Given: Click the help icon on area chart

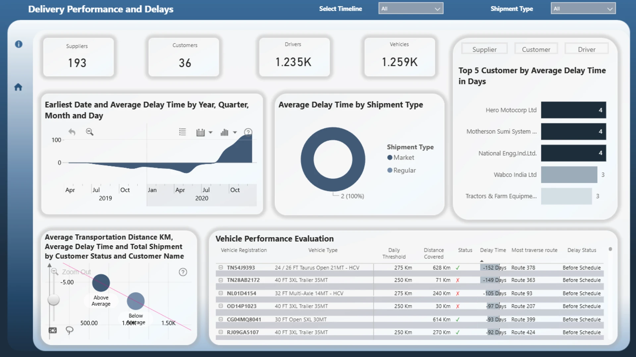Looking at the screenshot, I should [248, 132].
